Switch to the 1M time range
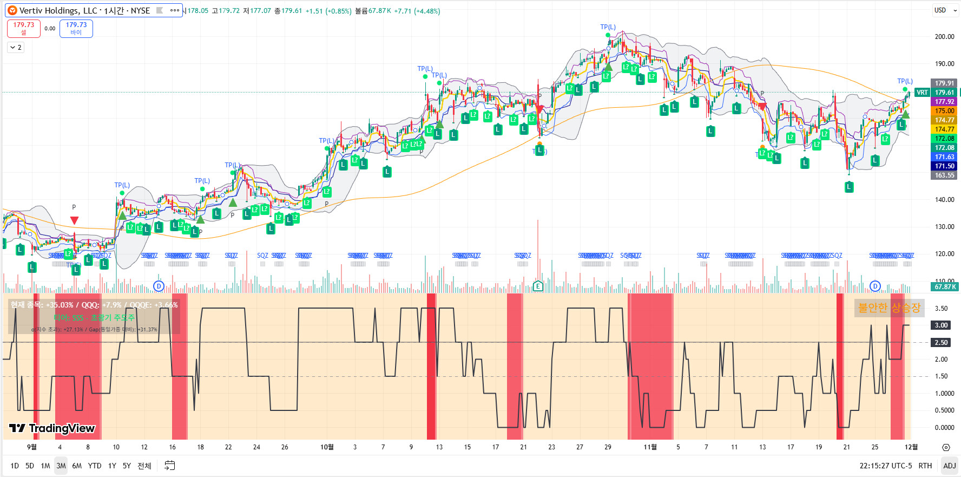The height and width of the screenshot is (477, 961). [x=45, y=466]
